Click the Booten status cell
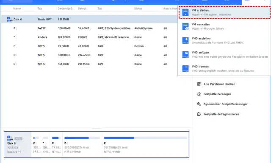Screen dimensions: 271x163 coord(139,46)
